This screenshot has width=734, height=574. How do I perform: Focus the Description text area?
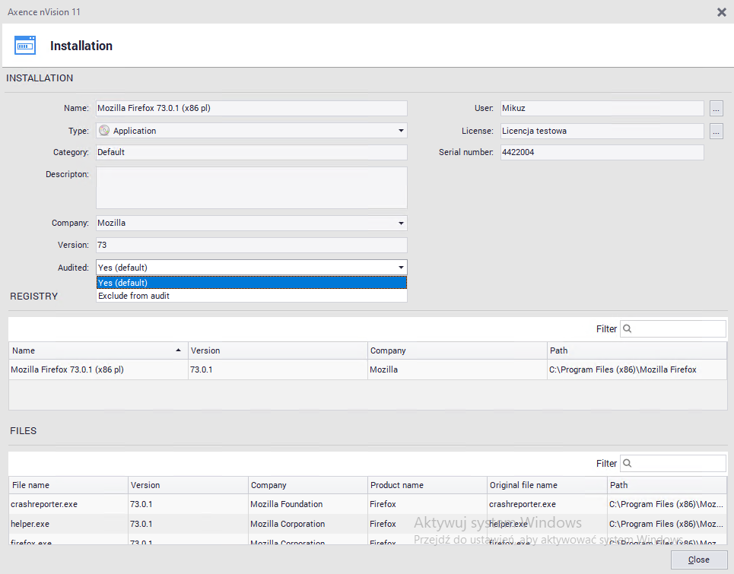coord(251,188)
